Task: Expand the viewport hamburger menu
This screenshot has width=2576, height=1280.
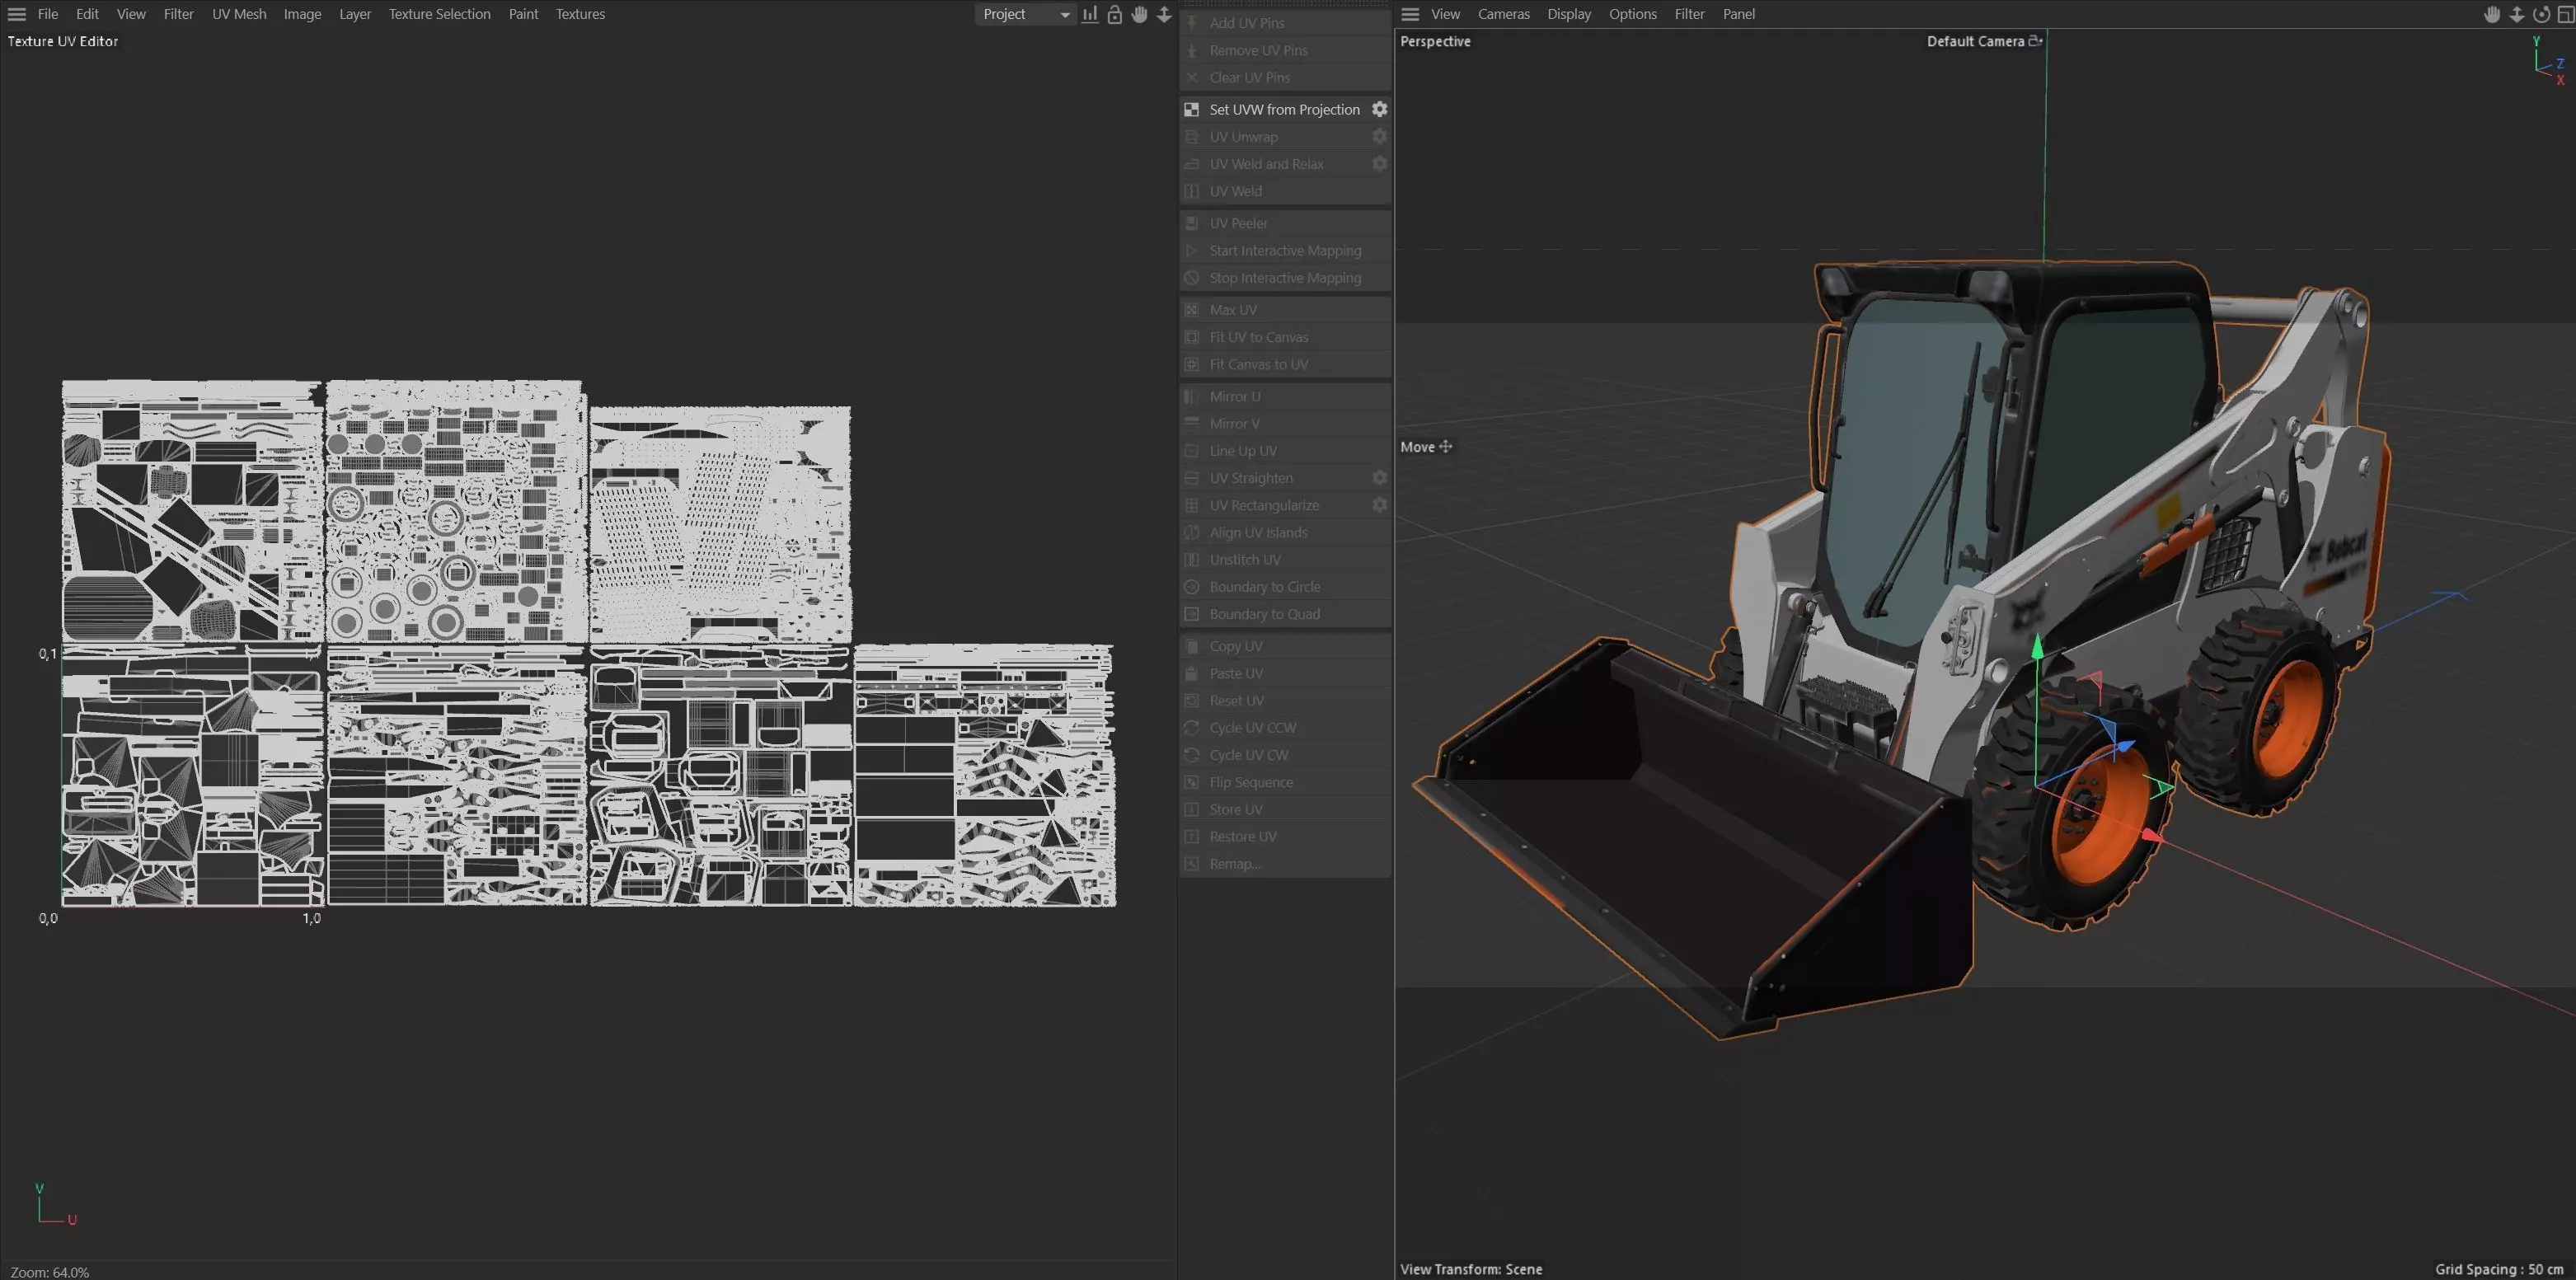Action: pos(1410,14)
